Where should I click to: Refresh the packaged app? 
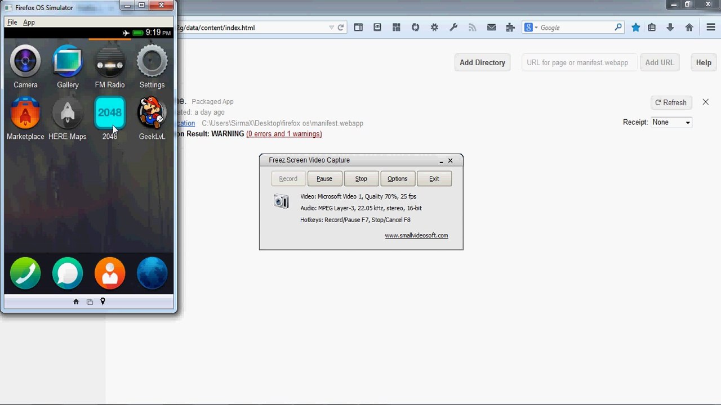[x=671, y=102]
